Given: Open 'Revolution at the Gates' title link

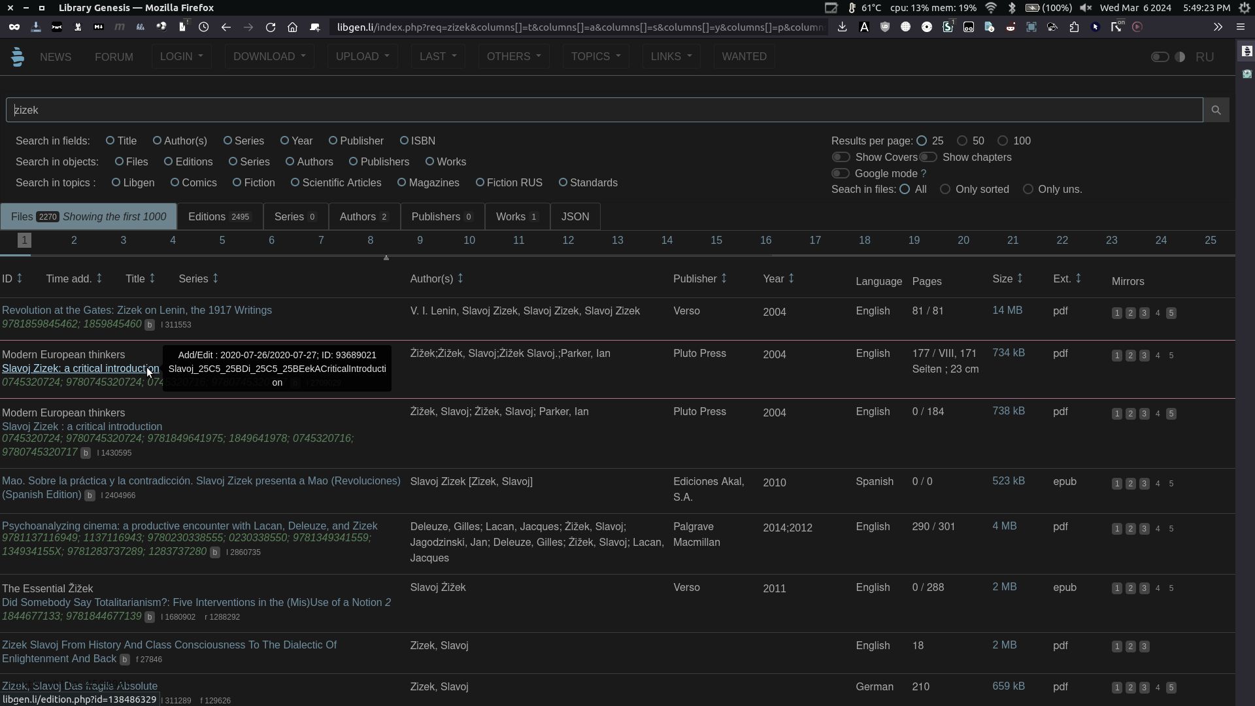Looking at the screenshot, I should tap(137, 311).
